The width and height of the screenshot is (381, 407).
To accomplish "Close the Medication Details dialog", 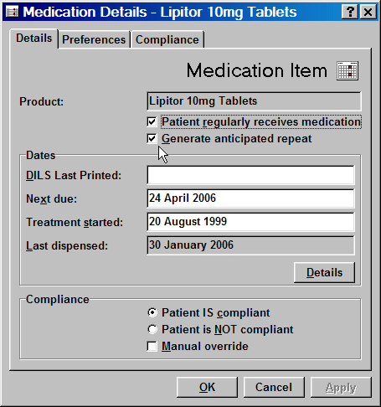I will pyautogui.click(x=368, y=12).
